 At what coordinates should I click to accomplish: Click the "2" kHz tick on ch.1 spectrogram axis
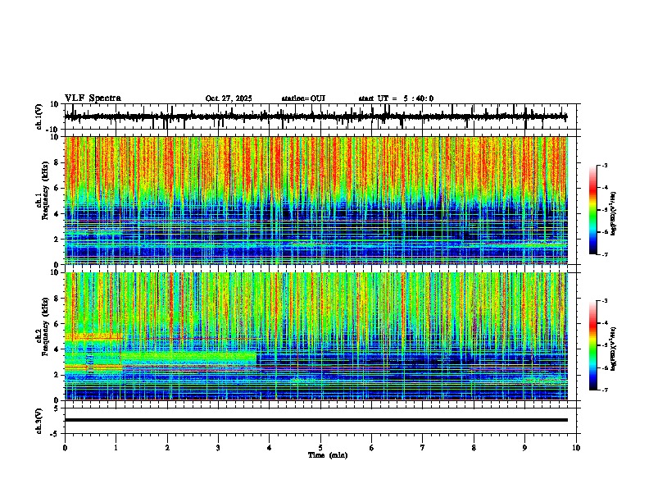click(57, 239)
